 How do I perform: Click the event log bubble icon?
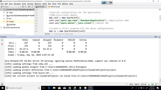click(159, 84)
